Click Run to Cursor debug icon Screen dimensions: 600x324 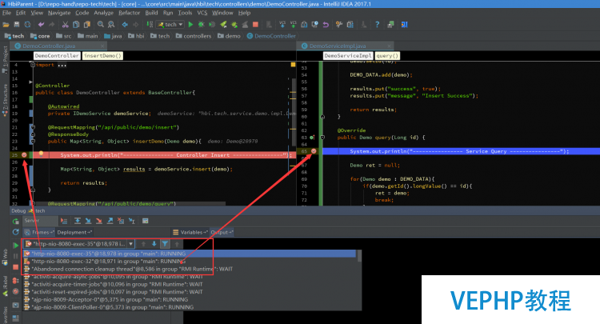(132, 221)
